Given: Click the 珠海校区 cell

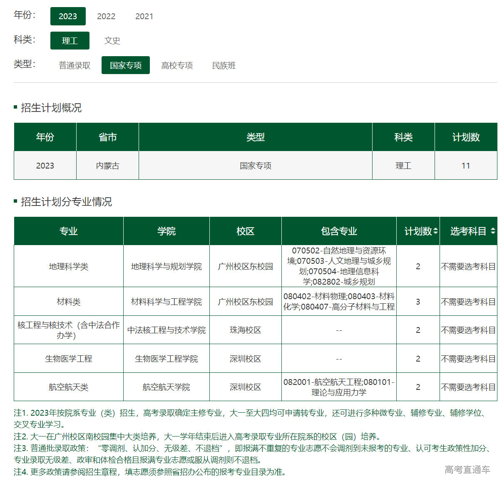Looking at the screenshot, I should pos(245,330).
